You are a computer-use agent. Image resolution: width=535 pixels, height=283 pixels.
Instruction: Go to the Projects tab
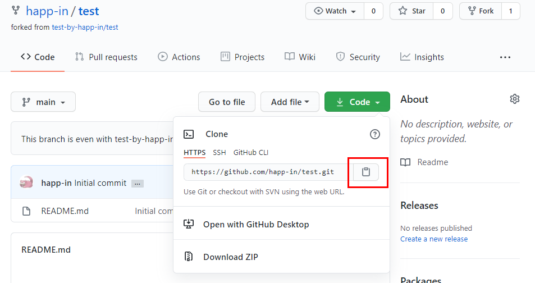[243, 57]
